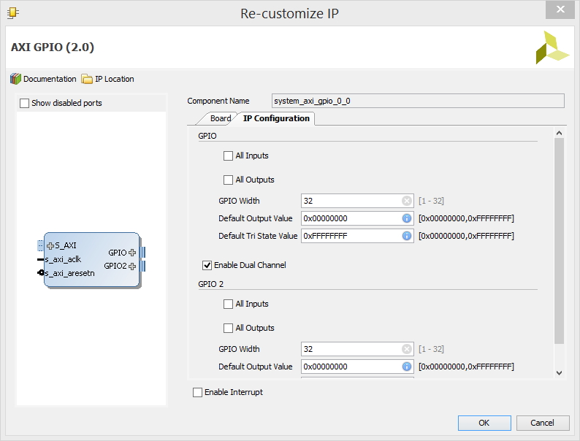Check All Inputs under GPIO section
Image resolution: width=580 pixels, height=441 pixels.
coord(228,156)
